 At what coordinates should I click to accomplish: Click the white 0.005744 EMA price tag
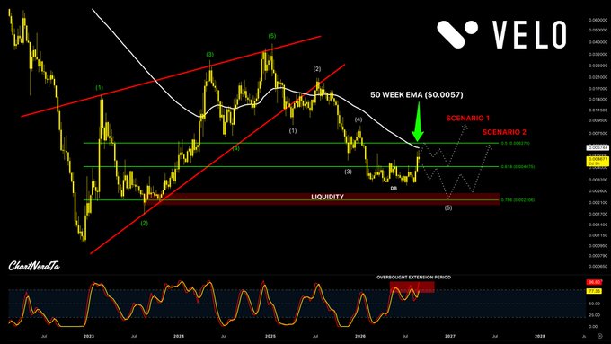pyautogui.click(x=598, y=147)
